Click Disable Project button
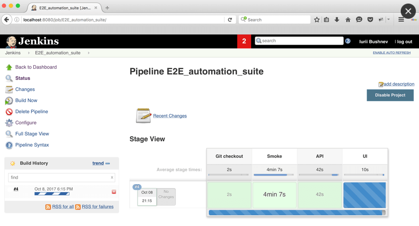 coord(390,95)
